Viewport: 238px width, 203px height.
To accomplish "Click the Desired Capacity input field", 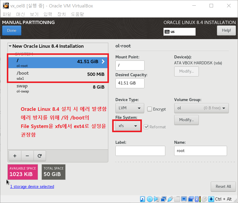I will (x=130, y=83).
